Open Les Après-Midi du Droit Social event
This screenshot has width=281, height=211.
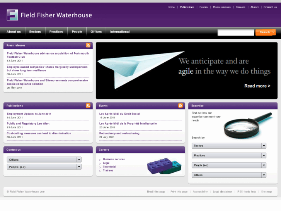click(119, 114)
